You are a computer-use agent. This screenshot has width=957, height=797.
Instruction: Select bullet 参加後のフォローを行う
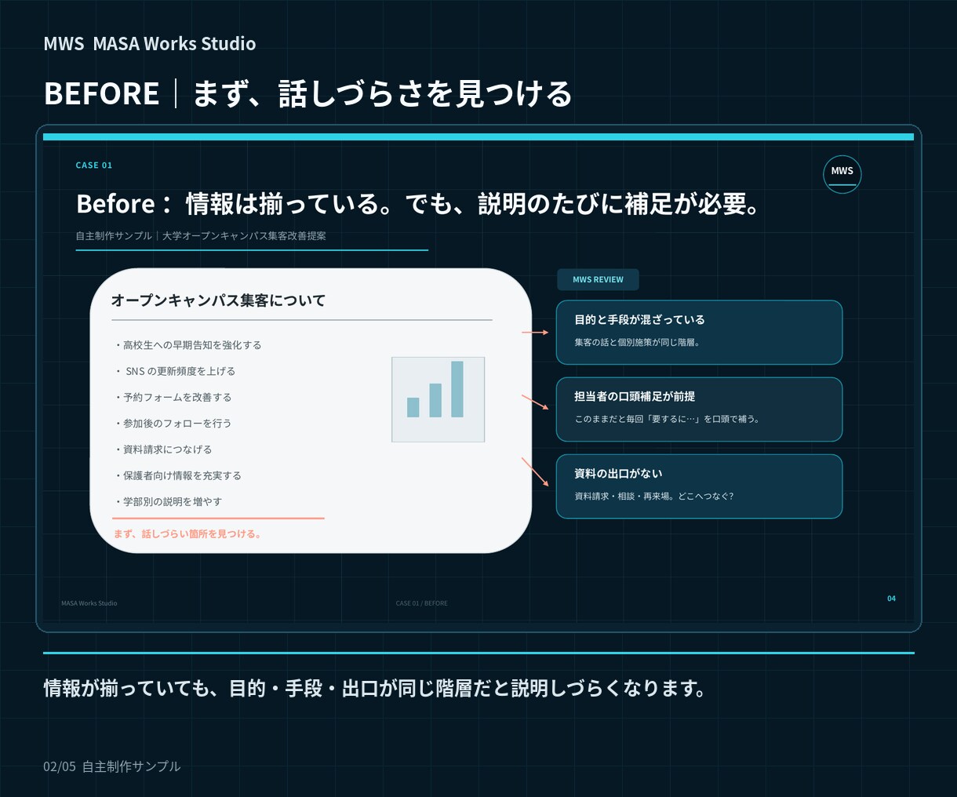[x=173, y=423]
